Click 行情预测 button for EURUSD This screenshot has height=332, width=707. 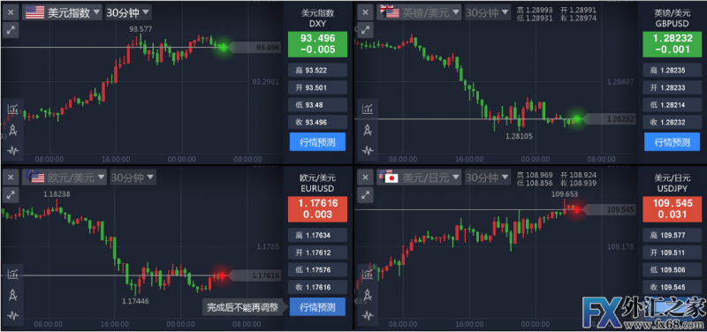(x=317, y=306)
